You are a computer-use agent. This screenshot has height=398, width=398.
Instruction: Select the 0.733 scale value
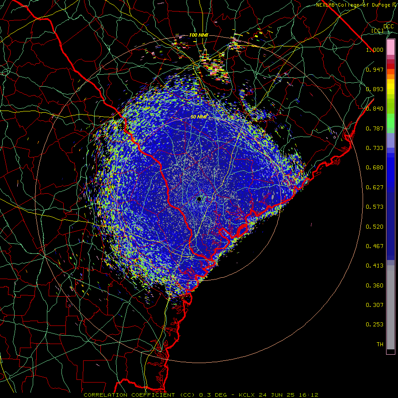point(375,148)
